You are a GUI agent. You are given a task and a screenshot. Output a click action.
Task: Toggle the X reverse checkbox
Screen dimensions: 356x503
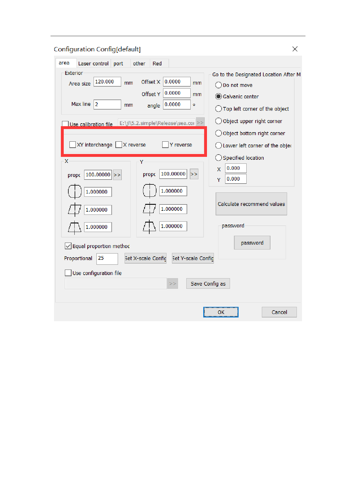pos(119,145)
